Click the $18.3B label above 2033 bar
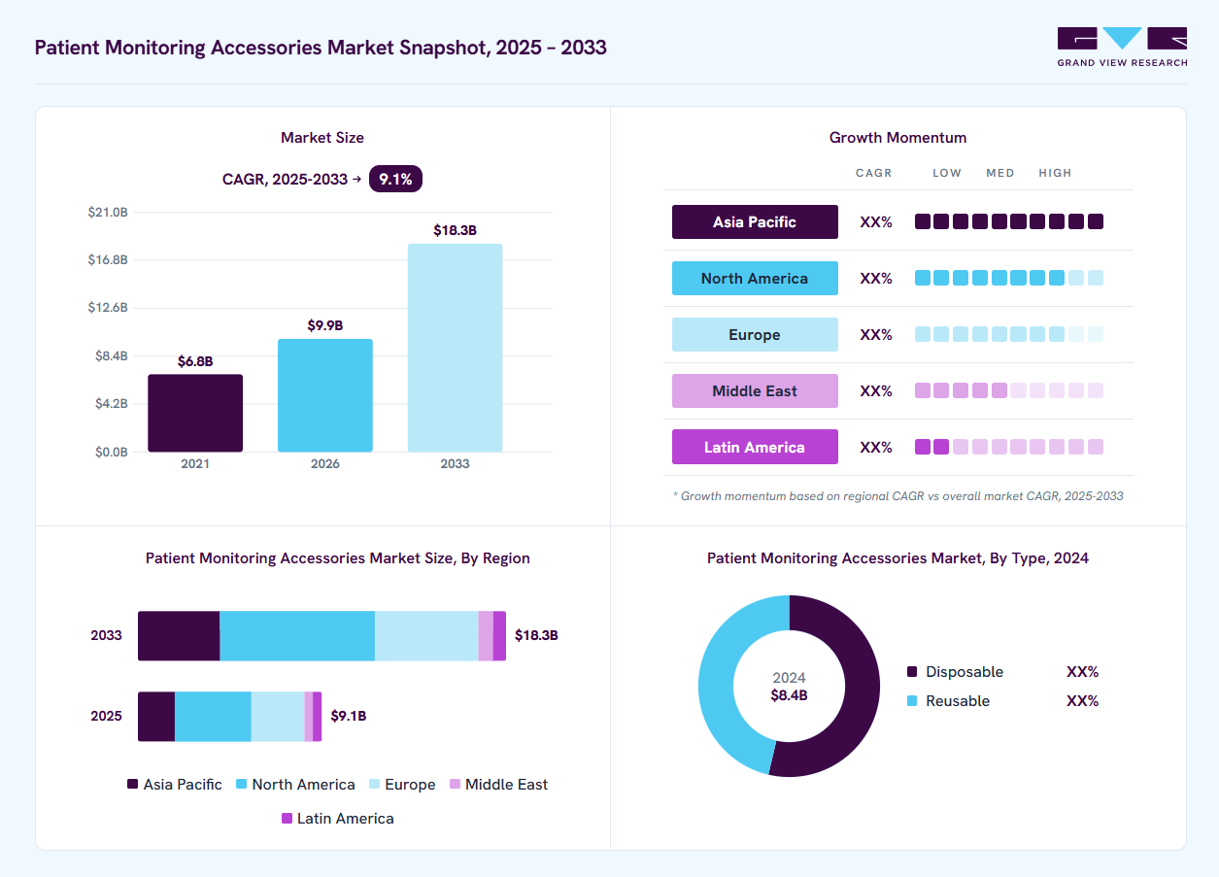 [x=455, y=230]
